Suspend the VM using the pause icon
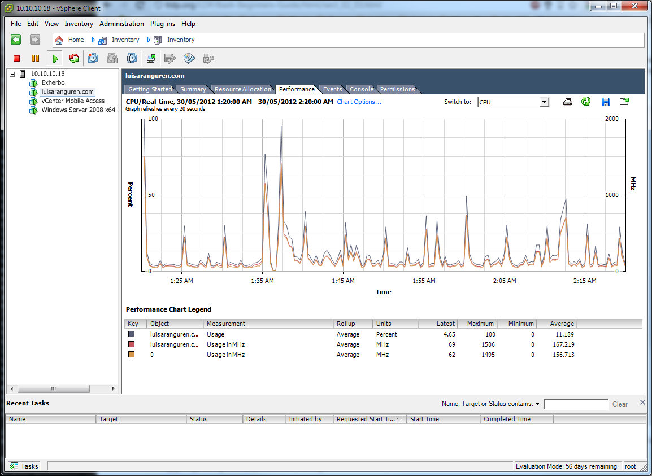The width and height of the screenshot is (652, 476). coord(36,58)
